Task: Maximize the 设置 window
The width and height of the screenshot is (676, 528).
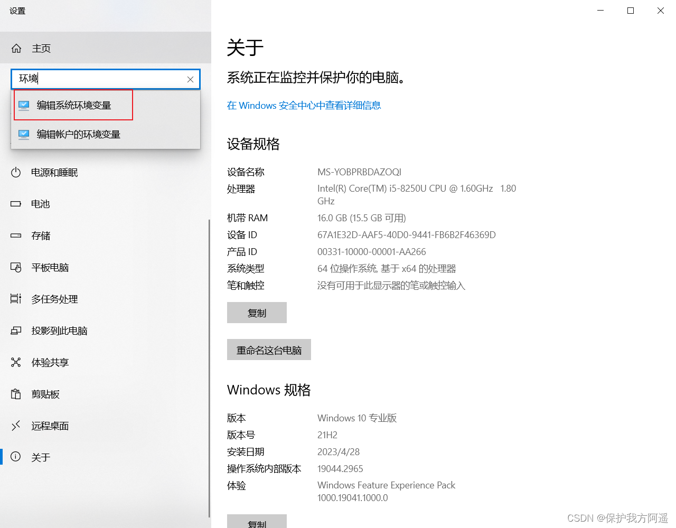Action: tap(631, 11)
